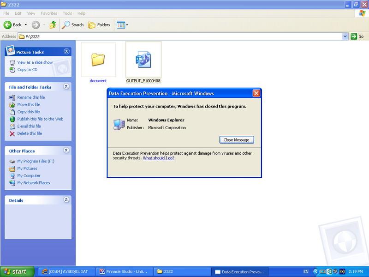Screen dimensions: 369x277
Task: Toggle the Folders pane button
Action: click(99, 25)
